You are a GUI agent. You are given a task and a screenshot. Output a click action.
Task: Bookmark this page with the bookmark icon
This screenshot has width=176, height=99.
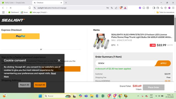[30, 8]
